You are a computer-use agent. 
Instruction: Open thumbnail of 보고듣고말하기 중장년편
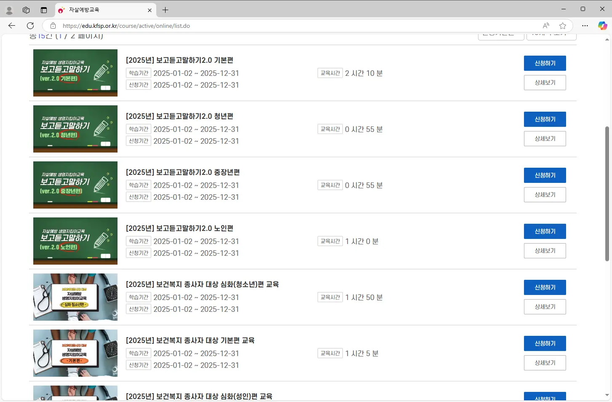[75, 185]
